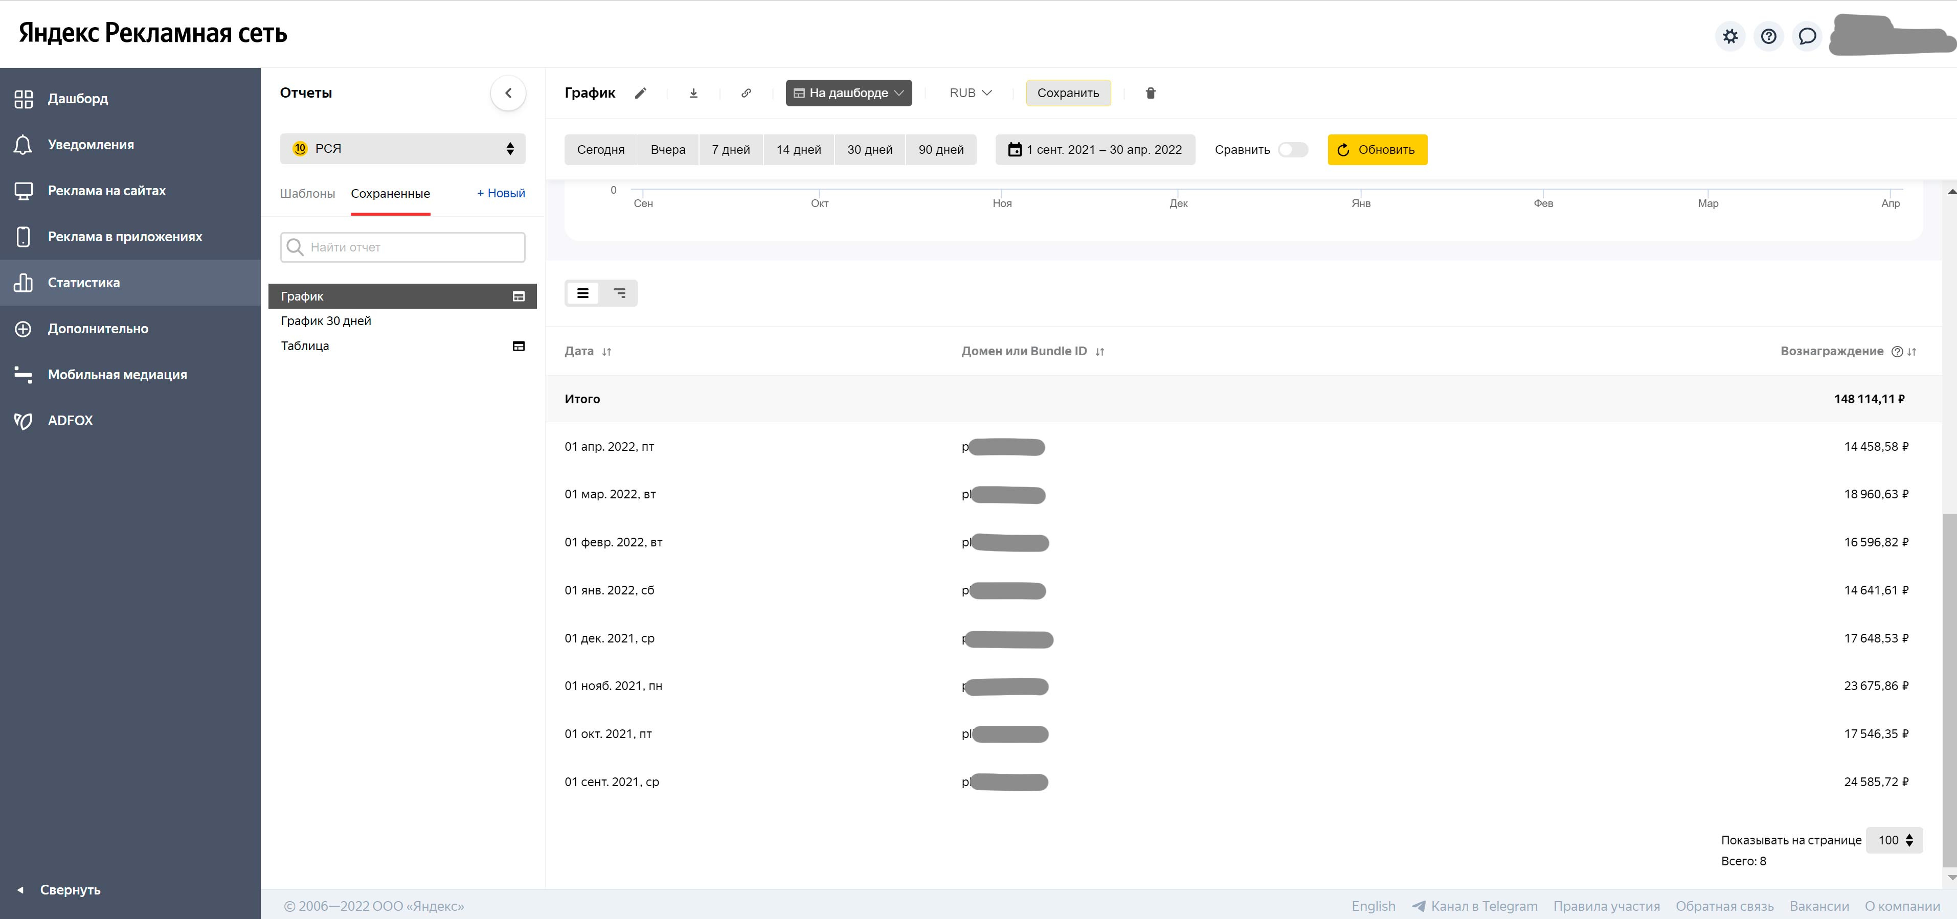Click the download report icon

click(x=693, y=93)
